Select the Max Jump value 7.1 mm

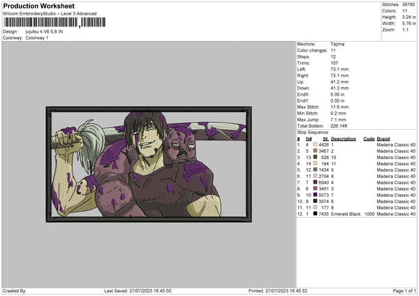pos(338,119)
